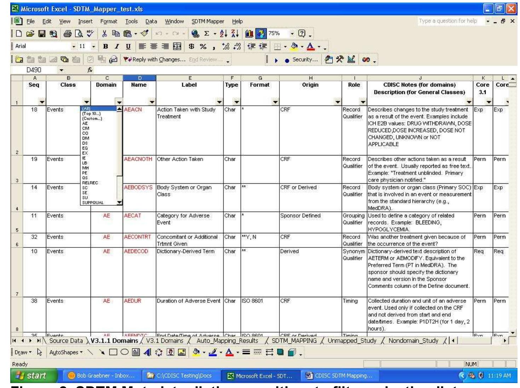Click the AutoSum sigma icon
The width and height of the screenshot is (520, 388).
pos(207,34)
